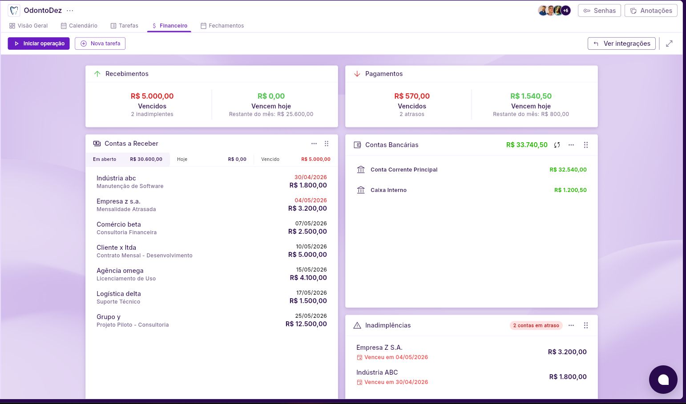Open the Indústria abc receivable row

click(x=212, y=182)
